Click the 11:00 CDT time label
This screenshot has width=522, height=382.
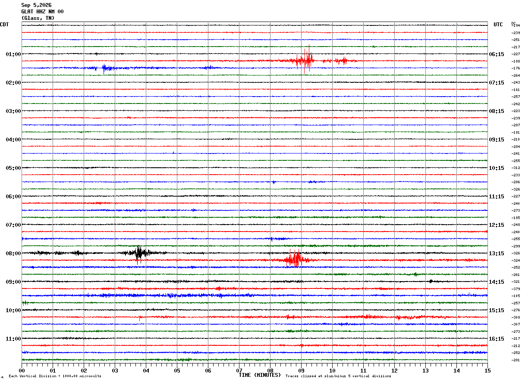13,338
